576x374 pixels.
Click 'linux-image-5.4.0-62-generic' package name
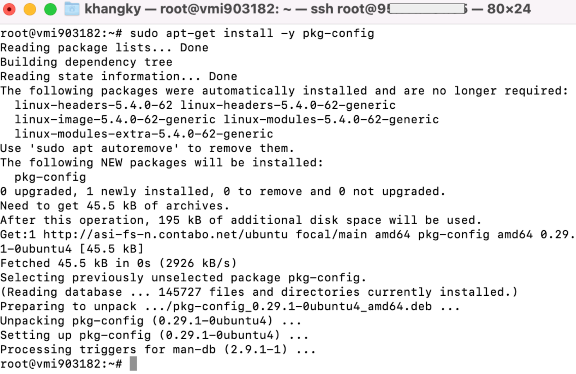click(x=115, y=120)
